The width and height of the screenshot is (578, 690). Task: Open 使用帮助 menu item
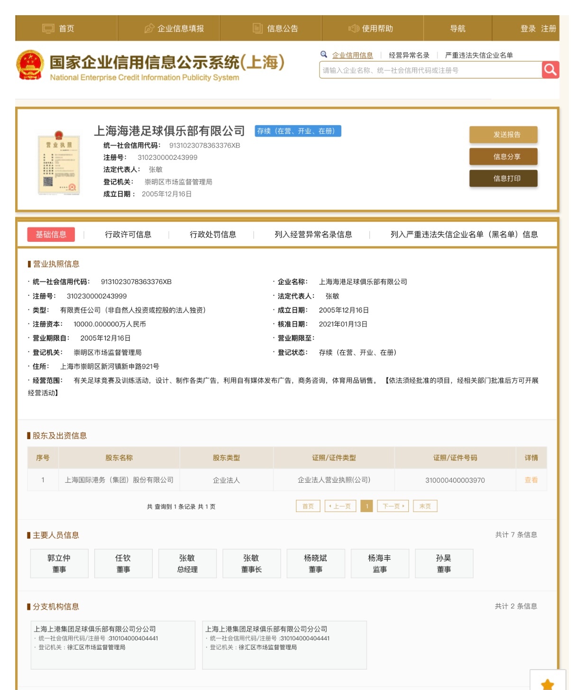pos(371,28)
